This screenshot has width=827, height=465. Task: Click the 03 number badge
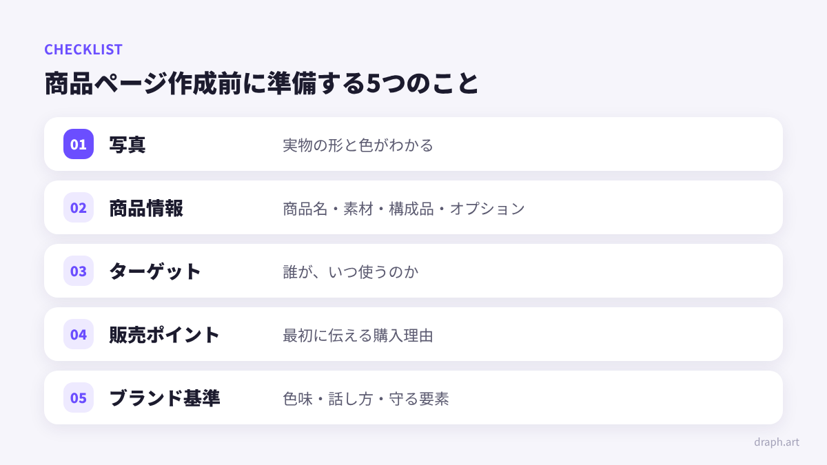click(x=79, y=271)
